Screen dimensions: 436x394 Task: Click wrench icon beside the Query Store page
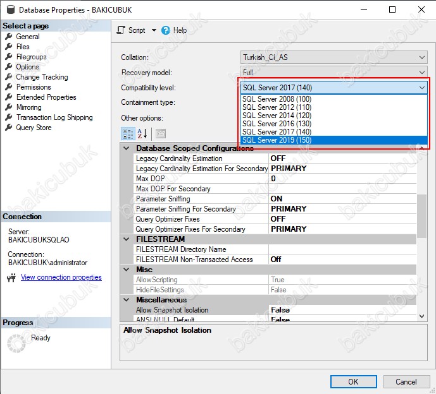coord(9,128)
